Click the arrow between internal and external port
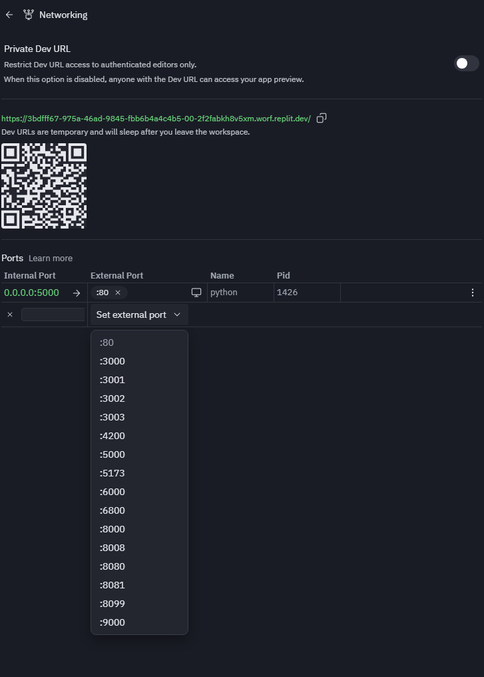Image resolution: width=484 pixels, height=677 pixels. (x=77, y=293)
